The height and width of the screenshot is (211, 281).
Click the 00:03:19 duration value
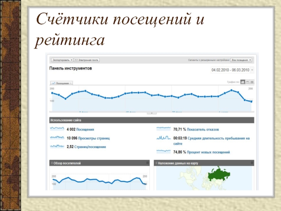[x=180, y=138]
